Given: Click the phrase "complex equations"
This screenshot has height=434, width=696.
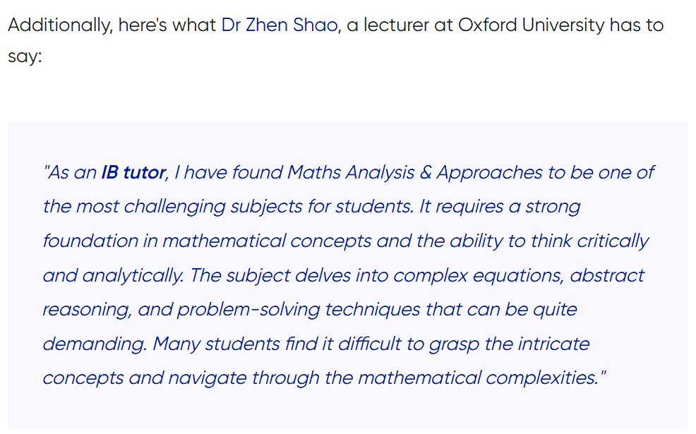Looking at the screenshot, I should pyautogui.click(x=478, y=275).
